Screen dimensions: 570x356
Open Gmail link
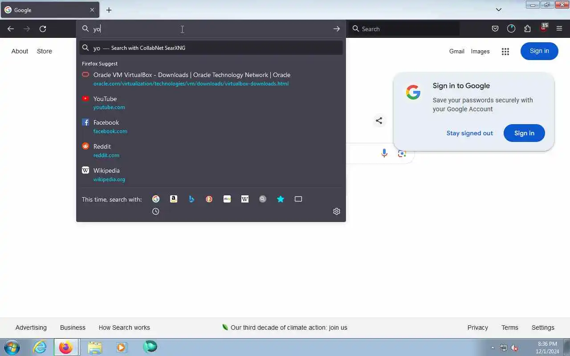[457, 51]
